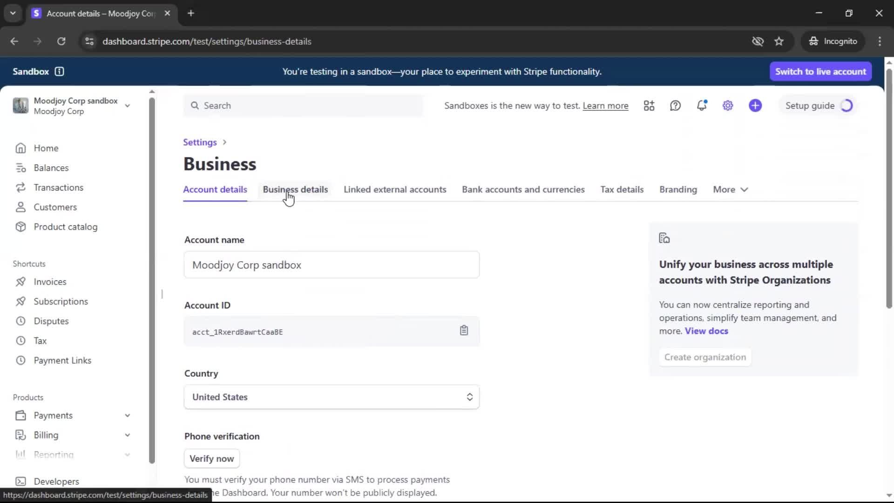The height and width of the screenshot is (503, 894).
Task: Switch to the Business details tab
Action: [x=295, y=190]
